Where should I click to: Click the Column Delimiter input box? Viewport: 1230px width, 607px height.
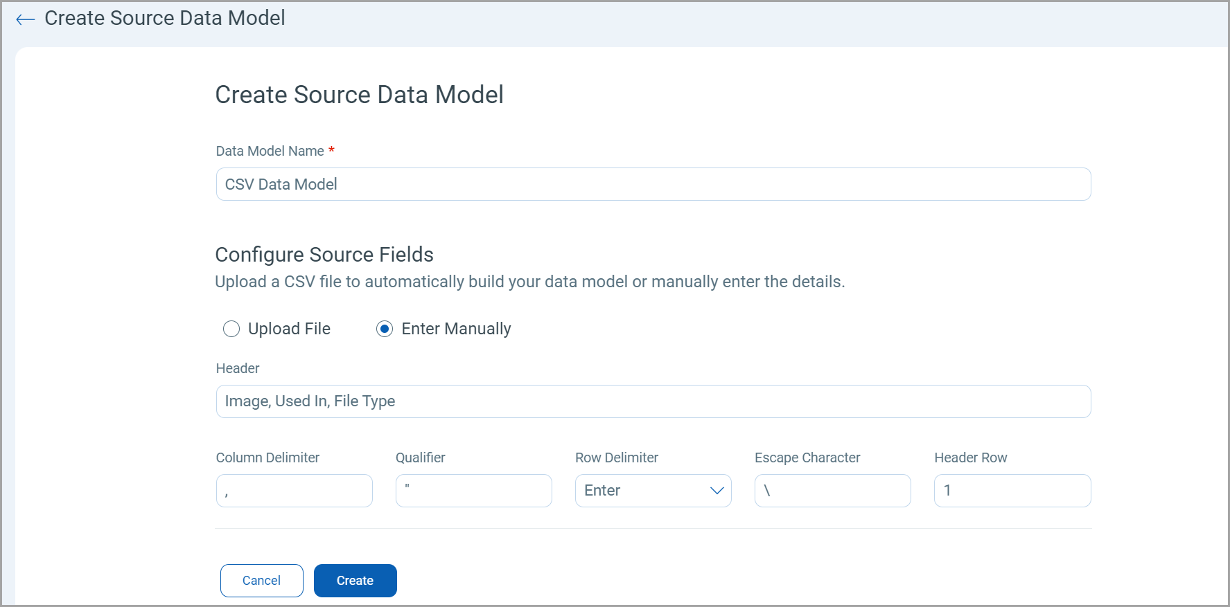point(294,491)
